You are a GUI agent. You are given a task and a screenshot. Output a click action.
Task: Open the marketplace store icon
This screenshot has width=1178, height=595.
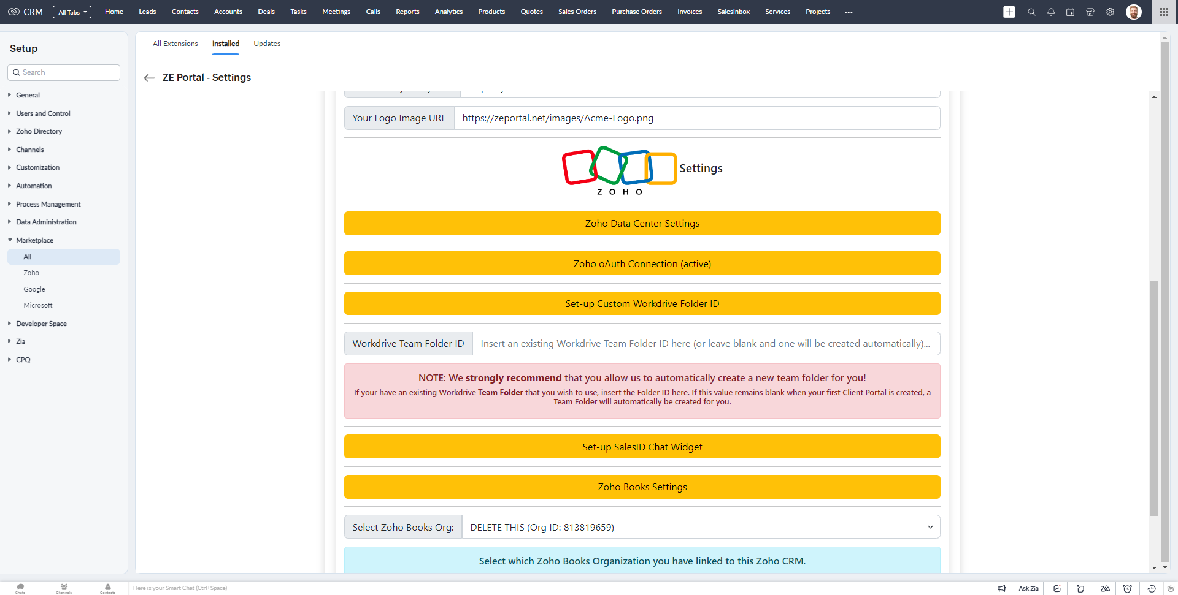(1090, 12)
